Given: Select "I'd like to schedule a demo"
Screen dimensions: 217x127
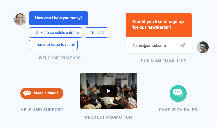Looking at the screenshot, I should (x=55, y=33).
